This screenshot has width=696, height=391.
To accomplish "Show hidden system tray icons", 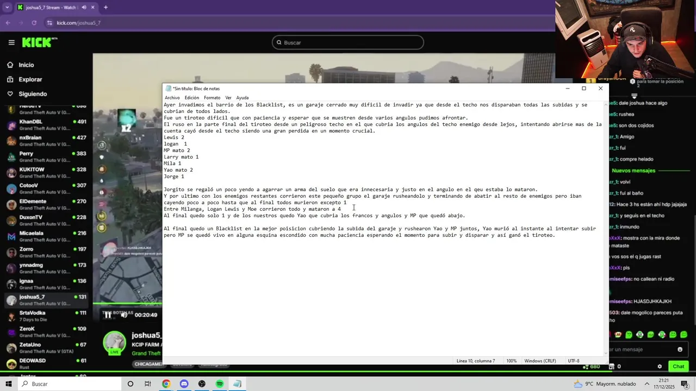I will tap(647, 384).
